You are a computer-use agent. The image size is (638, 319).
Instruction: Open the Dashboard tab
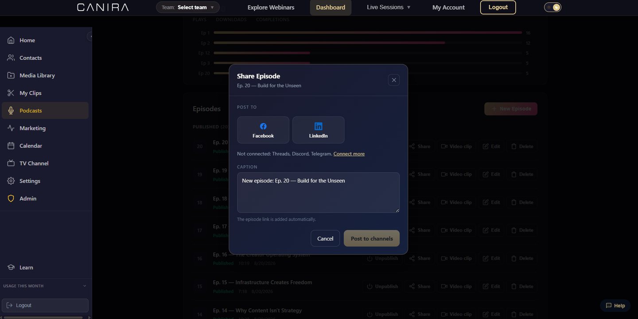coord(331,8)
